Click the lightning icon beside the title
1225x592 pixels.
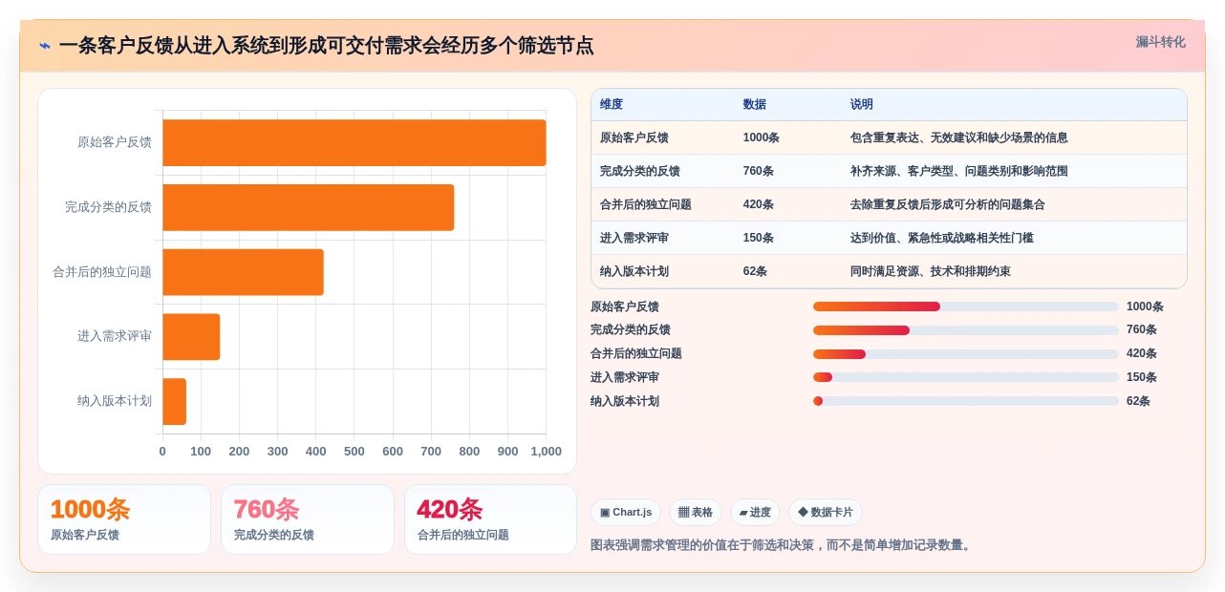pos(45,46)
